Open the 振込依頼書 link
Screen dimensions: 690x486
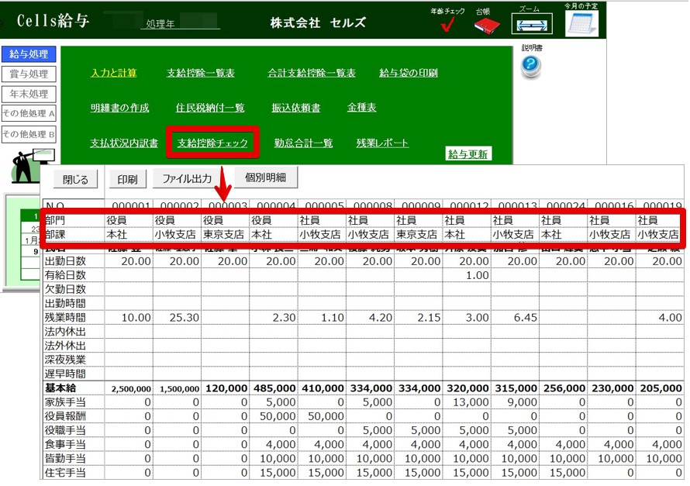click(x=295, y=109)
